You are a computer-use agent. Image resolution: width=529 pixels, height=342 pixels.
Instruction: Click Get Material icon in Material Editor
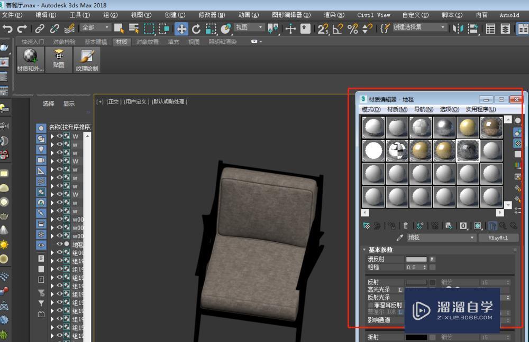[367, 225]
